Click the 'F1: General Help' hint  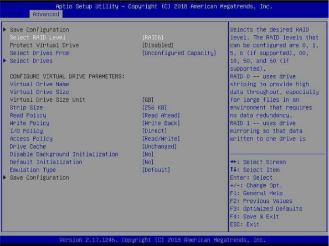[256, 193]
